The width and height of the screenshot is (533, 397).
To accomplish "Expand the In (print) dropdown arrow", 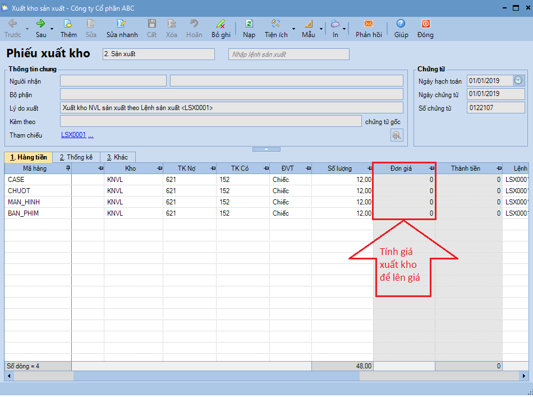I will [344, 29].
